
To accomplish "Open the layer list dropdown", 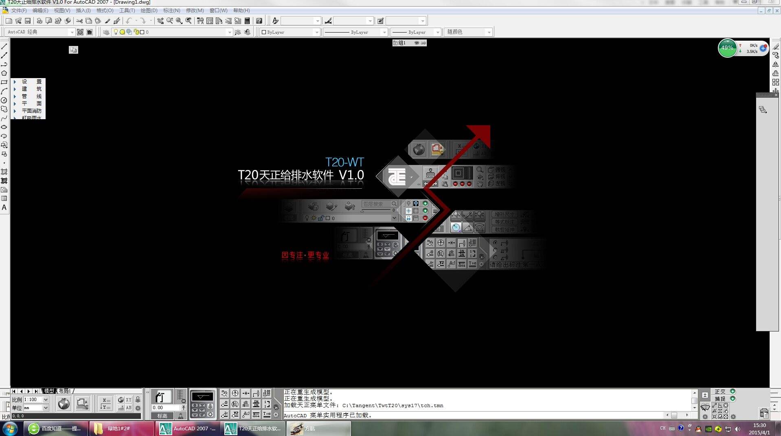I will tap(229, 32).
